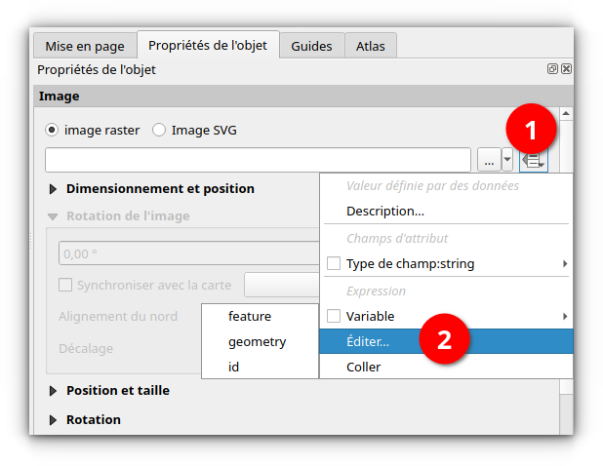Switch to the "Mise en page" tab

[84, 46]
